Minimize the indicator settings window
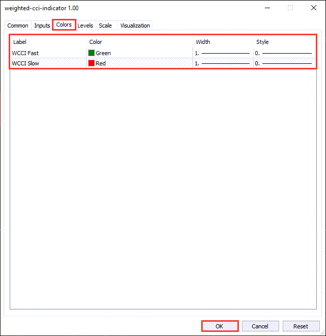Image resolution: width=326 pixels, height=336 pixels. [267, 8]
